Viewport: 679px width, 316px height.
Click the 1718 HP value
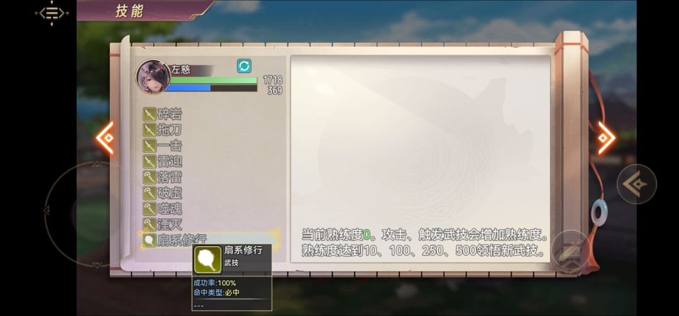272,80
